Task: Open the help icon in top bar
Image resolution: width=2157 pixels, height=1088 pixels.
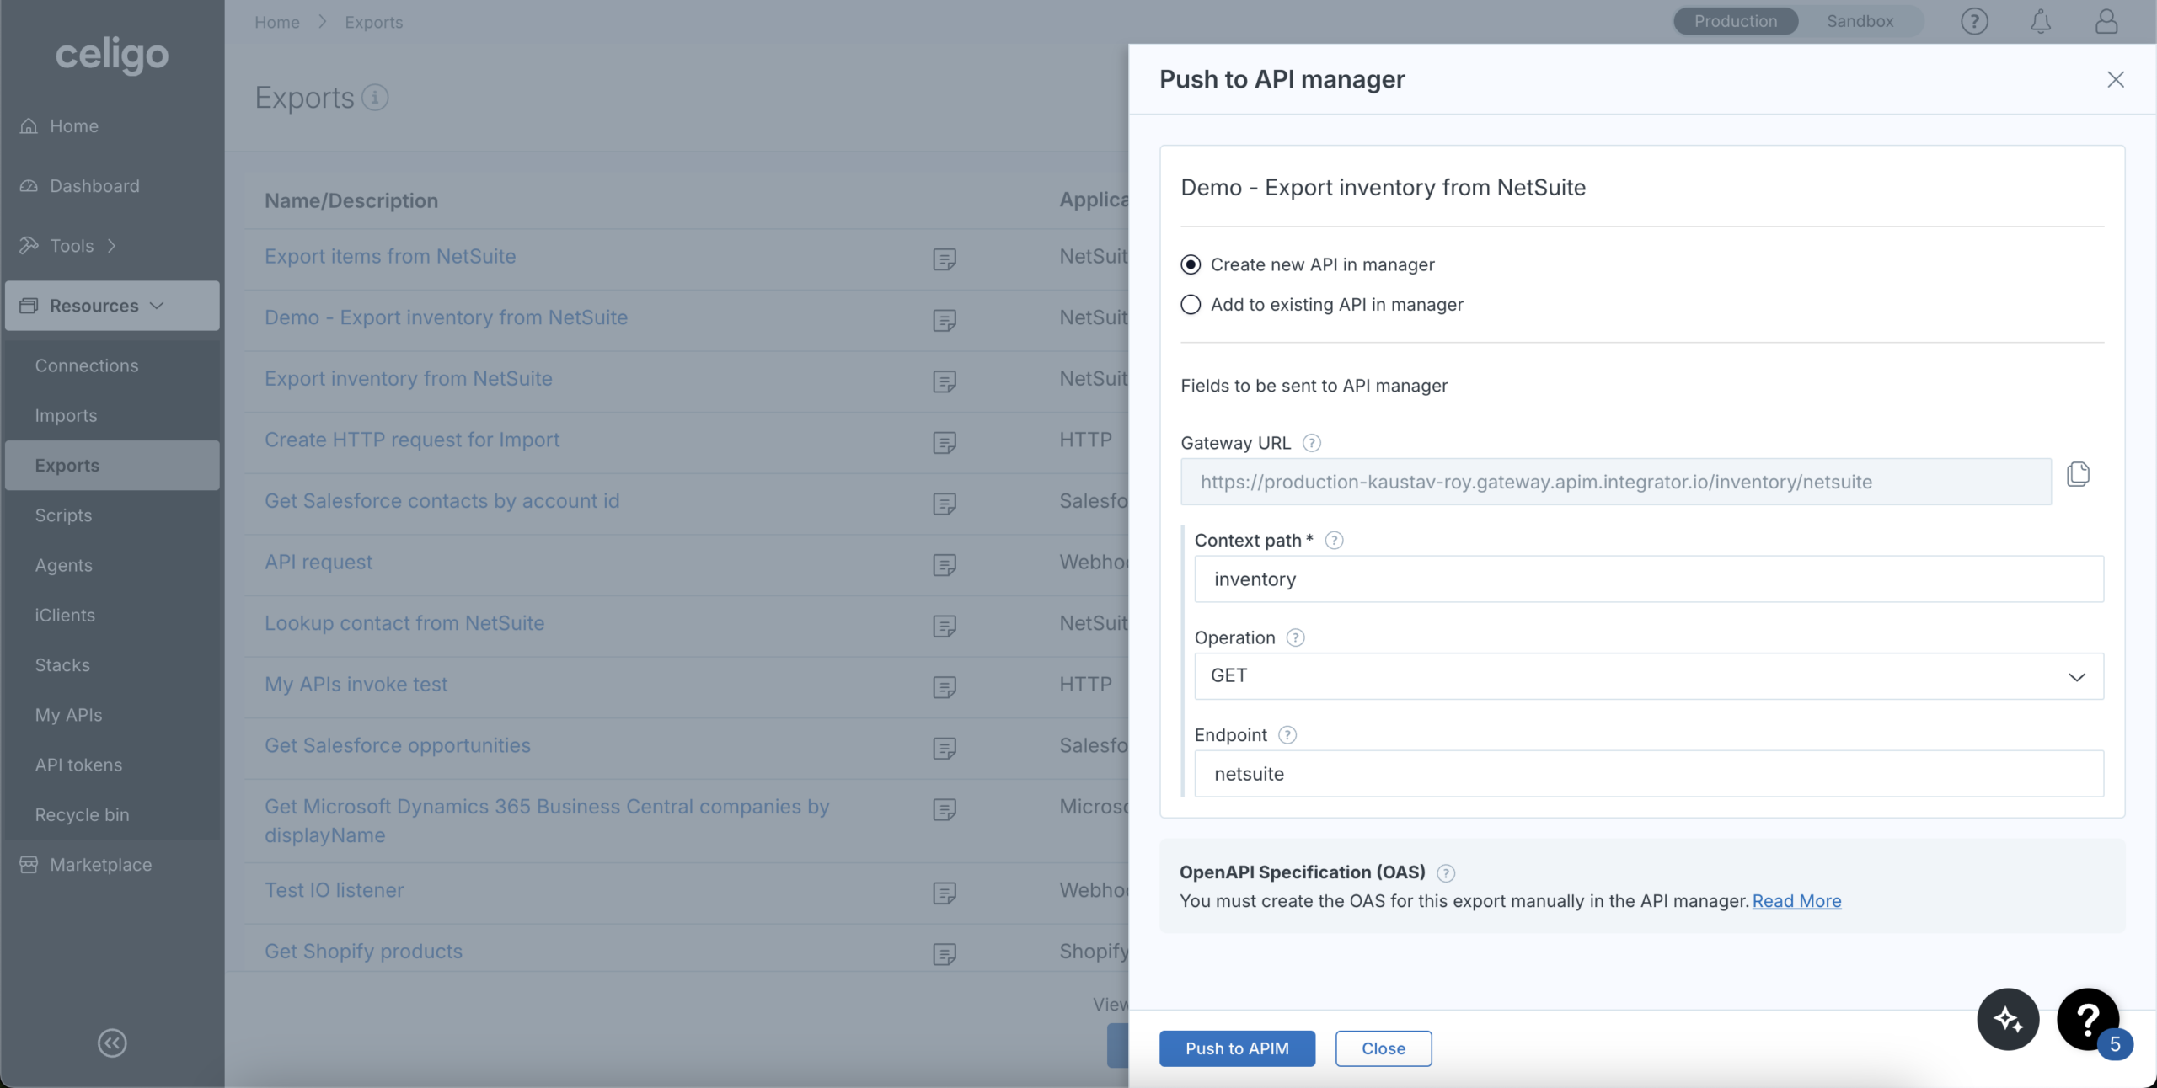Action: [1974, 21]
